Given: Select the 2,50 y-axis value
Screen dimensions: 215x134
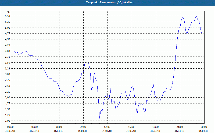Looking at the screenshot, I should (8, 86).
